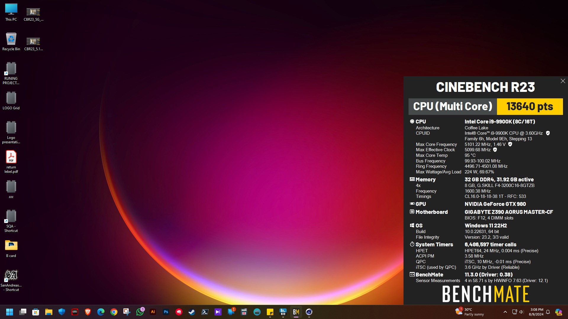Select the Max Core Temp 95 °C value
Screen dimensions: 568x319
(x=470, y=155)
